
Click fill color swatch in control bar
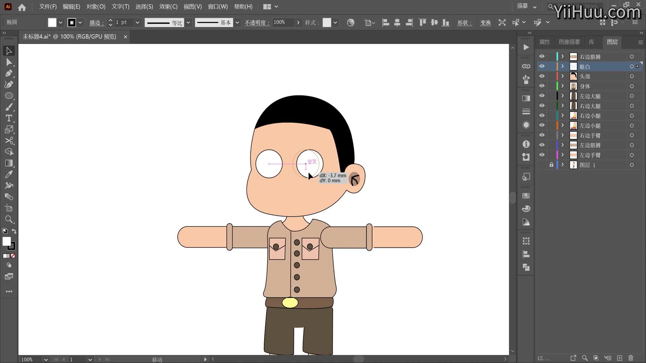point(52,23)
